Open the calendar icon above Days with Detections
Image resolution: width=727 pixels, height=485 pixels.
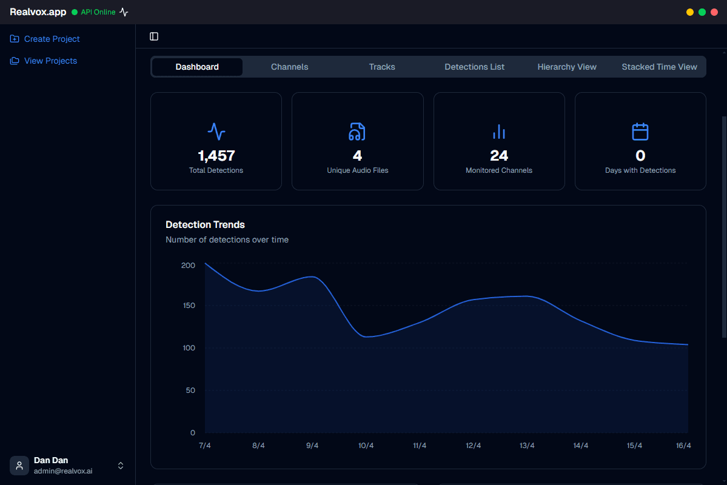coord(640,132)
